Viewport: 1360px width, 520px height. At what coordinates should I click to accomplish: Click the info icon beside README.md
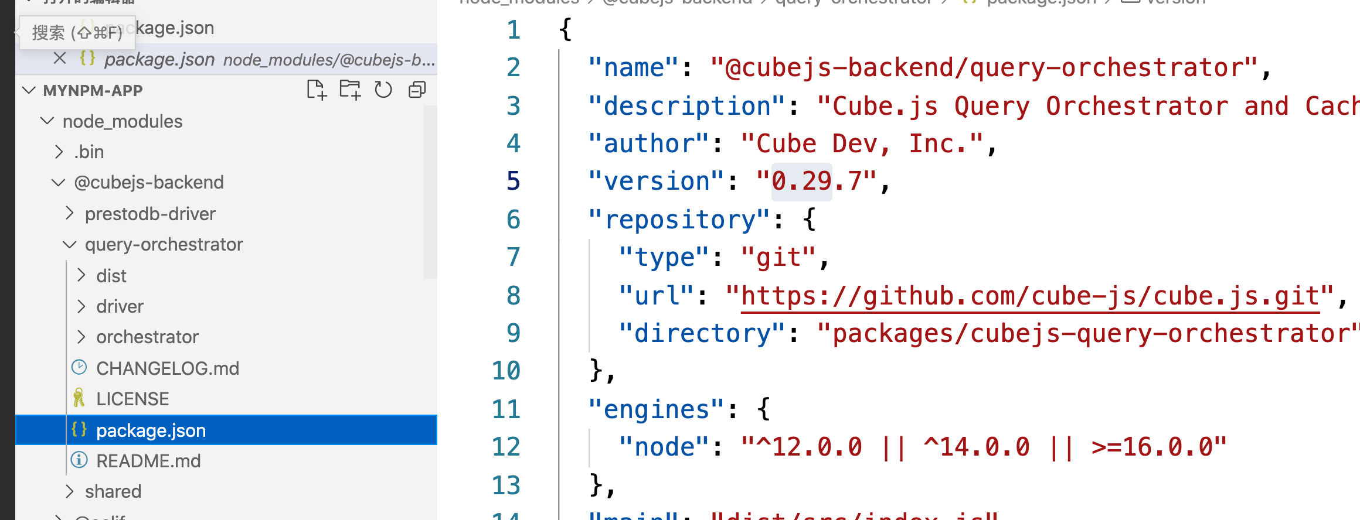point(79,460)
